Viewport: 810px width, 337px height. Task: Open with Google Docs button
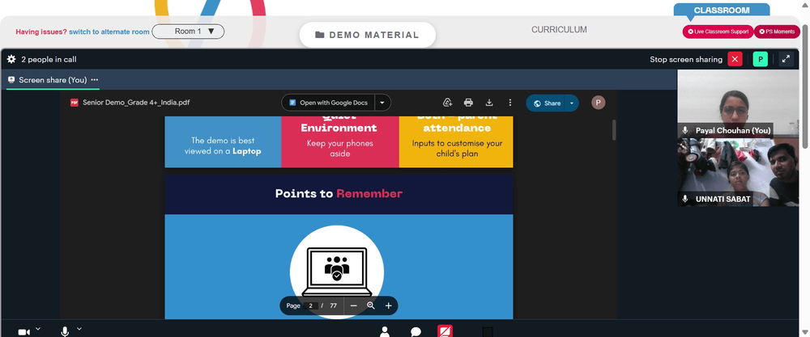329,103
